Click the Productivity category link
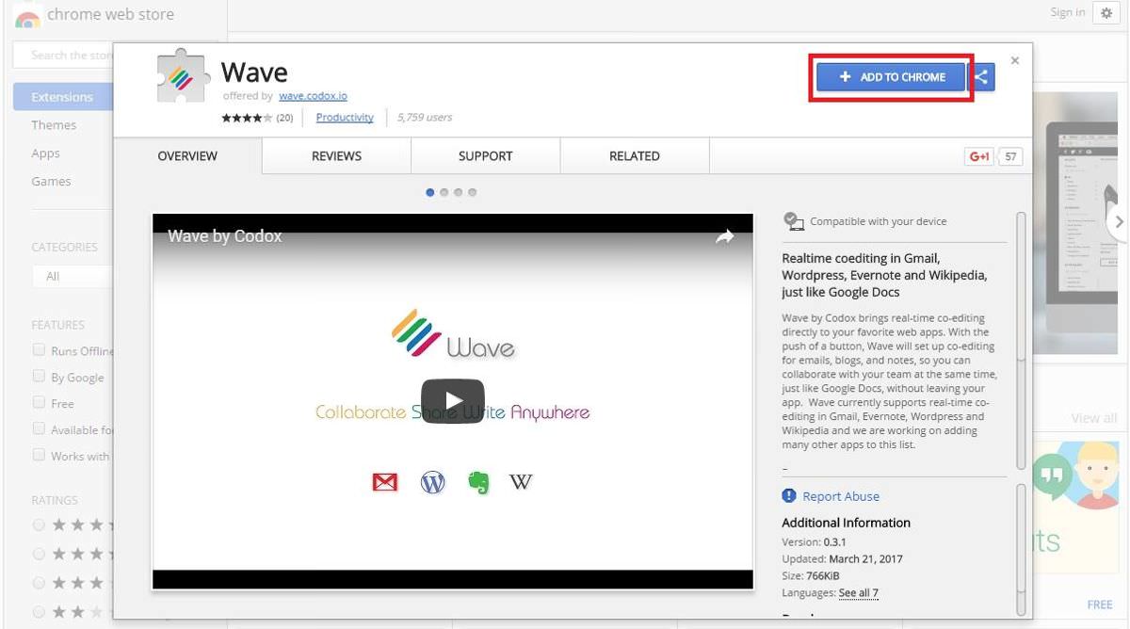1130x629 pixels. pyautogui.click(x=345, y=118)
